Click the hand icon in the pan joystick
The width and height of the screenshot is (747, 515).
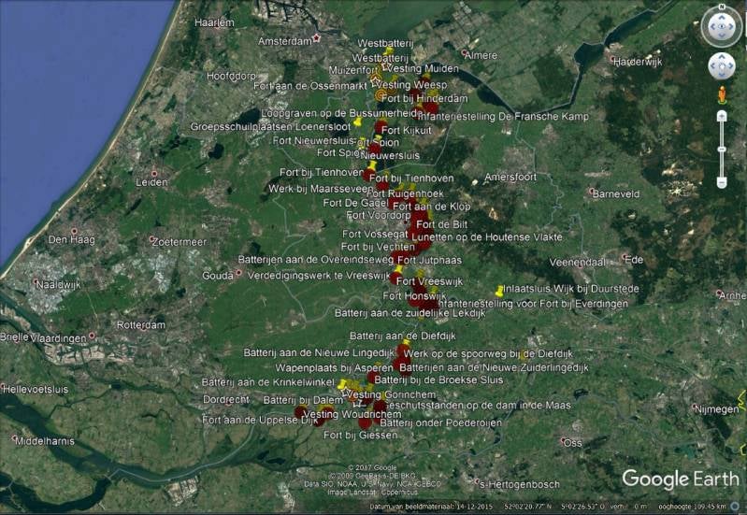722,66
